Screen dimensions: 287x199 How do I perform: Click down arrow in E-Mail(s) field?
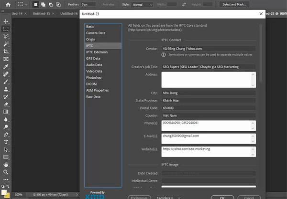point(253,142)
